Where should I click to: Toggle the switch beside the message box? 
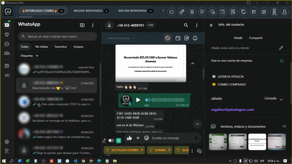pyautogui.click(x=111, y=140)
